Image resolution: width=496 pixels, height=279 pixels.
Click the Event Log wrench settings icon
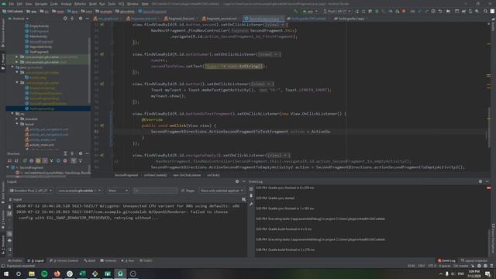(x=251, y=205)
